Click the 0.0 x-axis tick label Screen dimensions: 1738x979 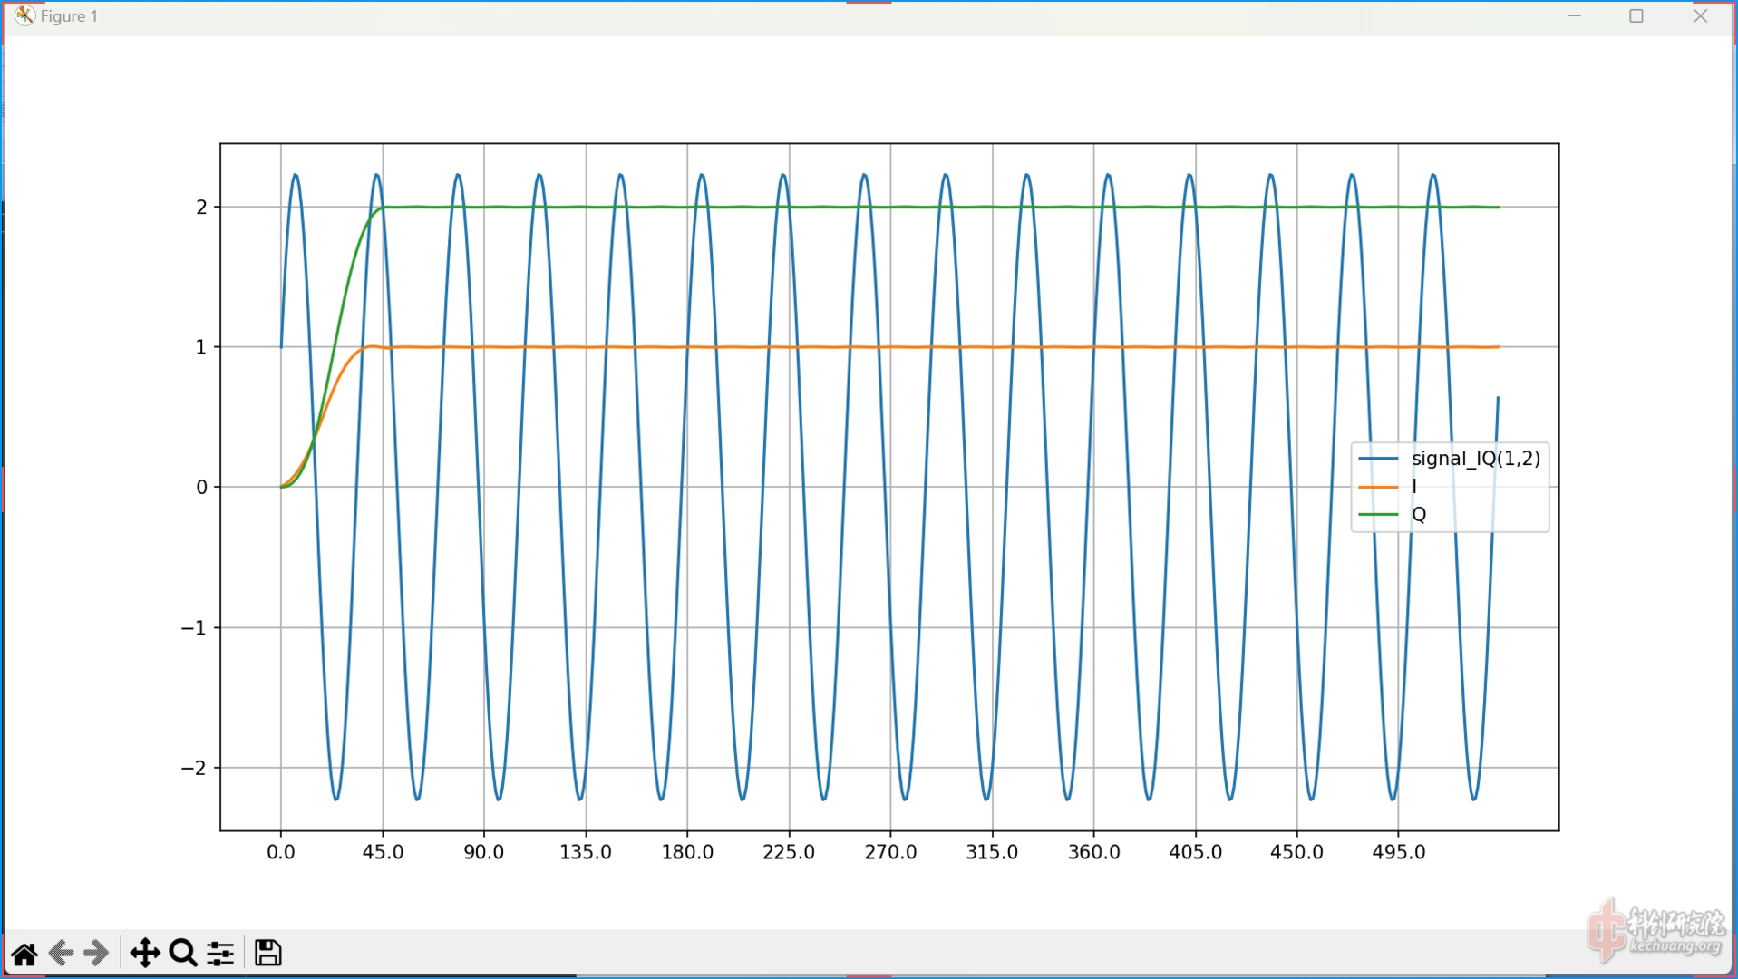point(281,852)
